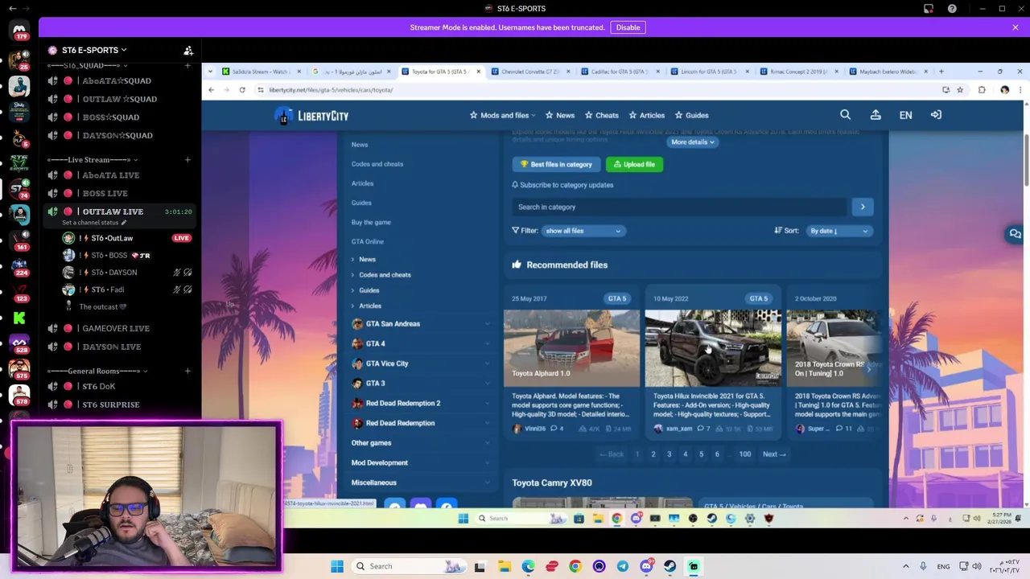Click the browser address bar
Image resolution: width=1030 pixels, height=579 pixels.
click(x=595, y=90)
